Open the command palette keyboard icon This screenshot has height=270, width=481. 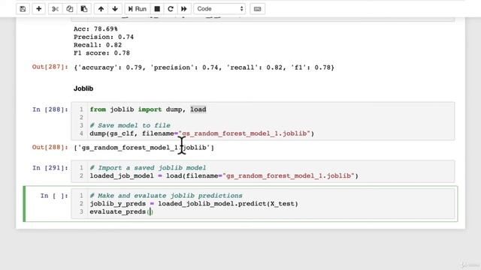tap(257, 9)
